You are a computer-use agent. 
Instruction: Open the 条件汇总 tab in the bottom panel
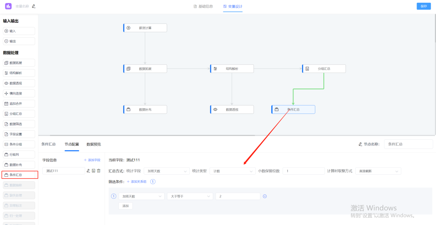[49, 144]
